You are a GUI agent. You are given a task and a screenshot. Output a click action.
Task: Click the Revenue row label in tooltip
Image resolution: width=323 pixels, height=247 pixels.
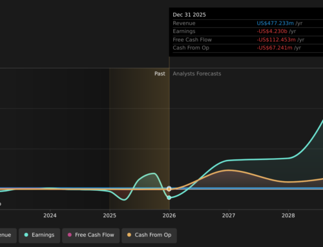(x=184, y=23)
